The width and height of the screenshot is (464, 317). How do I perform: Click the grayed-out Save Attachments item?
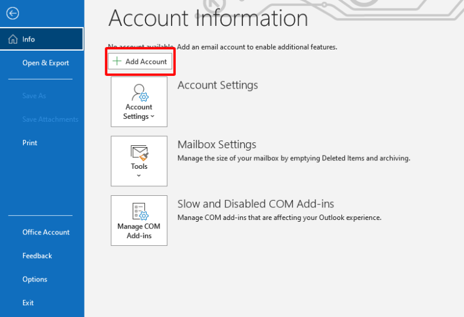(50, 119)
